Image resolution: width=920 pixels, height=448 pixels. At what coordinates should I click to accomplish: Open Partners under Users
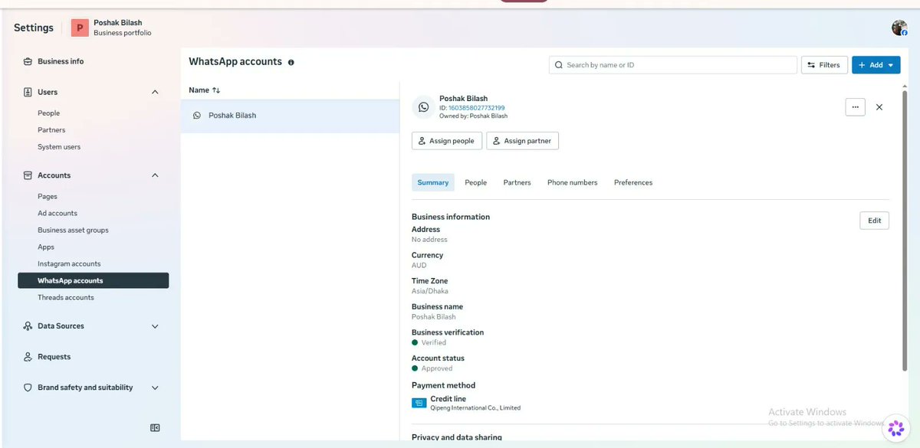pyautogui.click(x=51, y=130)
